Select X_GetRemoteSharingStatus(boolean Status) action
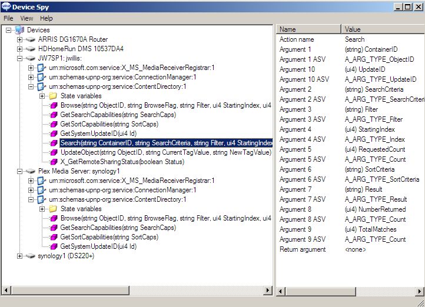 point(122,162)
